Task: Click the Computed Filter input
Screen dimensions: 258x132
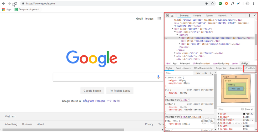Action: point(229,109)
